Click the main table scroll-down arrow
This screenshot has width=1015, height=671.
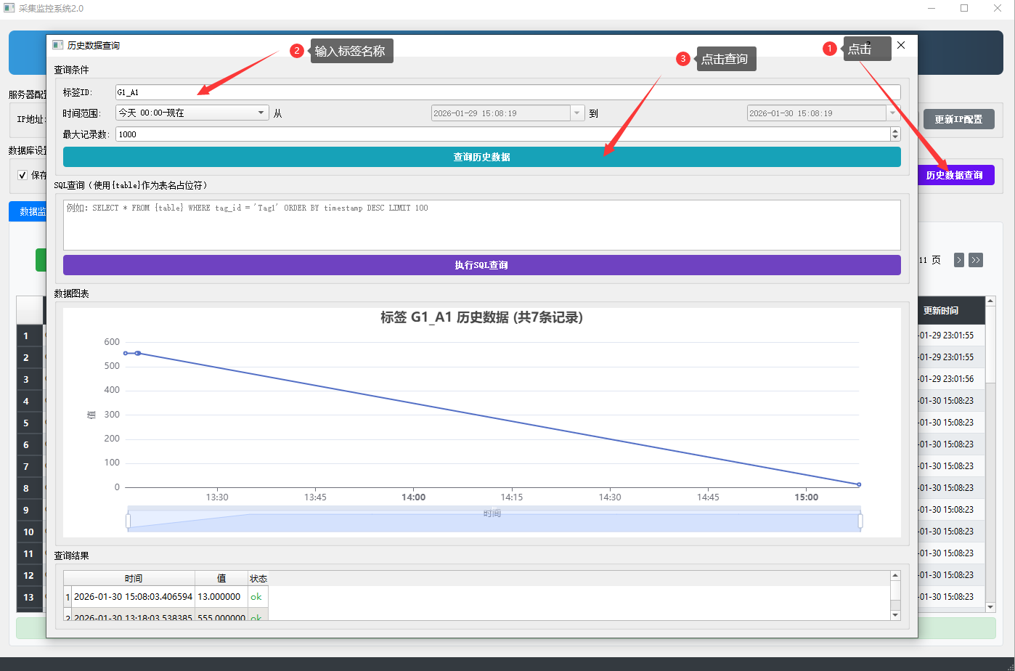(990, 606)
